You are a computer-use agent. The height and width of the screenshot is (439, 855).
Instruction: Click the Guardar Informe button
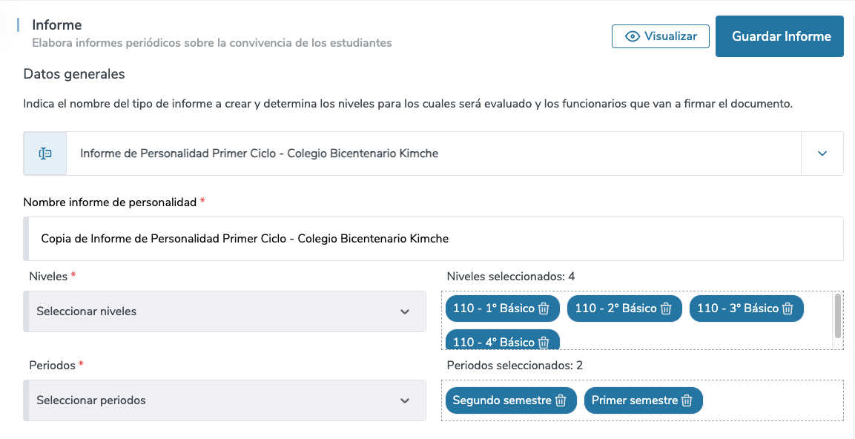click(779, 36)
